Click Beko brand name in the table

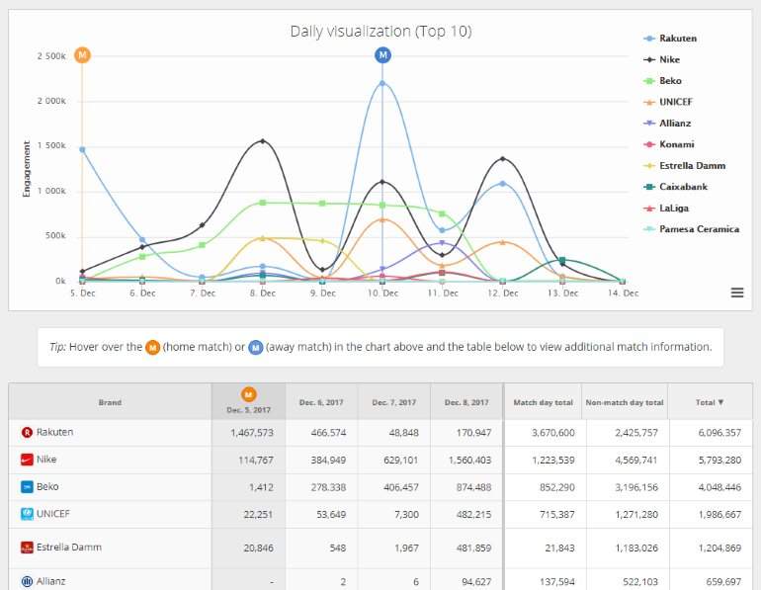point(47,486)
